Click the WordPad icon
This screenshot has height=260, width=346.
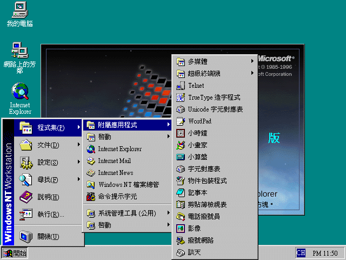point(181,121)
